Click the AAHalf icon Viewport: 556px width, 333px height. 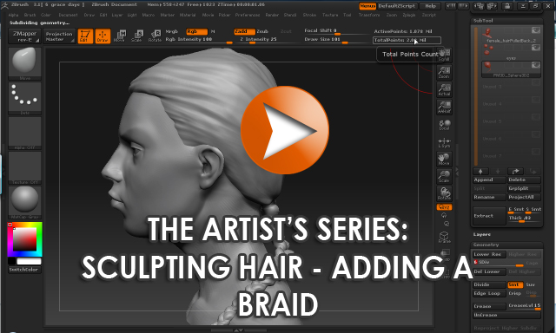(x=444, y=107)
